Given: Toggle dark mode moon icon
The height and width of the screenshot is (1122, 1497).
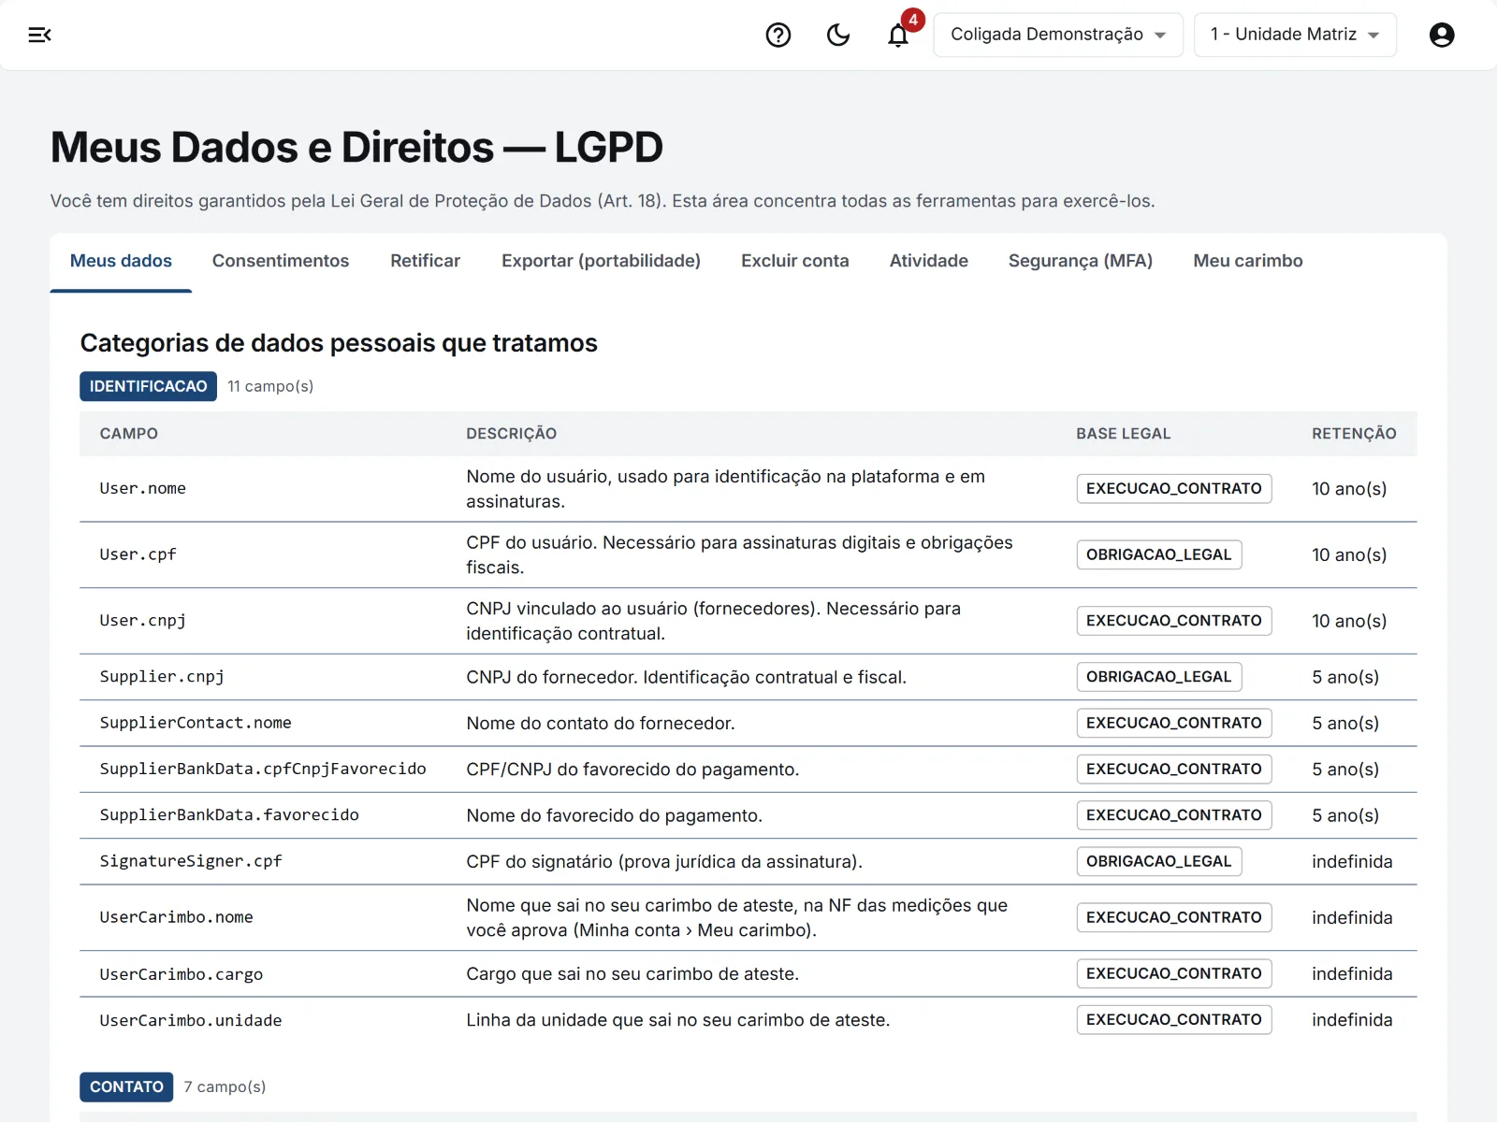Looking at the screenshot, I should [838, 35].
